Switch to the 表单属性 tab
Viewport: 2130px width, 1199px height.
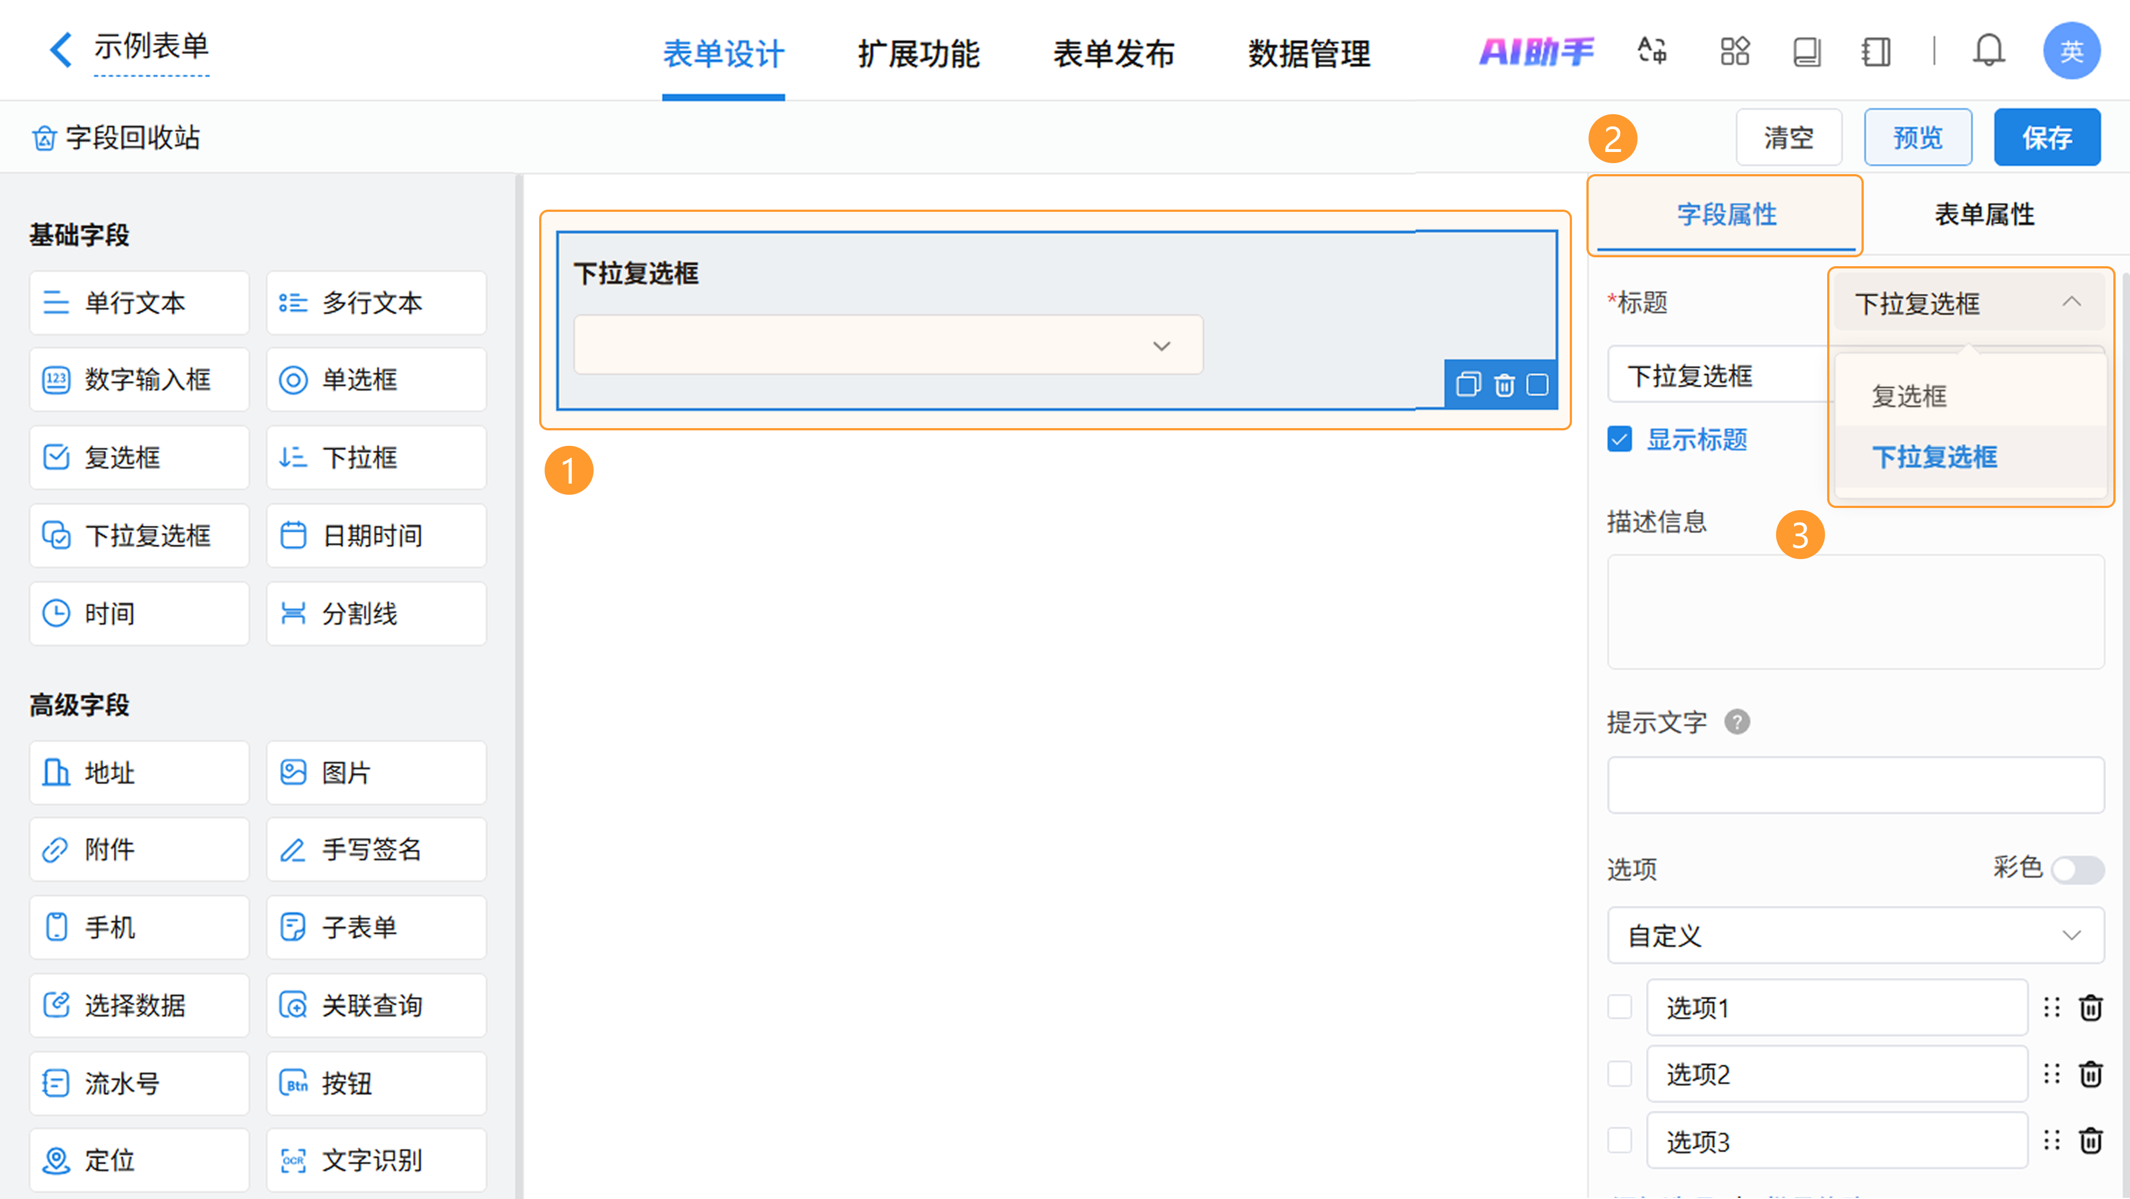click(x=1984, y=214)
